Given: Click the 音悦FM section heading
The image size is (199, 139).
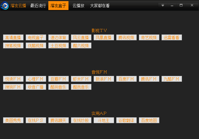Looking at the screenshot, I should coord(99,72).
